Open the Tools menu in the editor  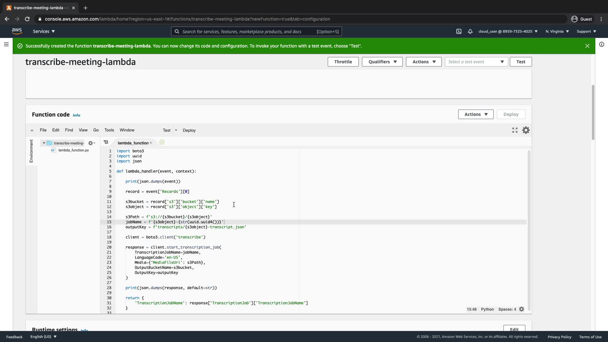(109, 130)
